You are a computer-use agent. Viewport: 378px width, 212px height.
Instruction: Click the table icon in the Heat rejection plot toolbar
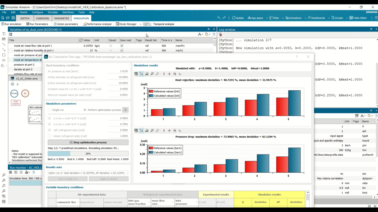coord(136,74)
